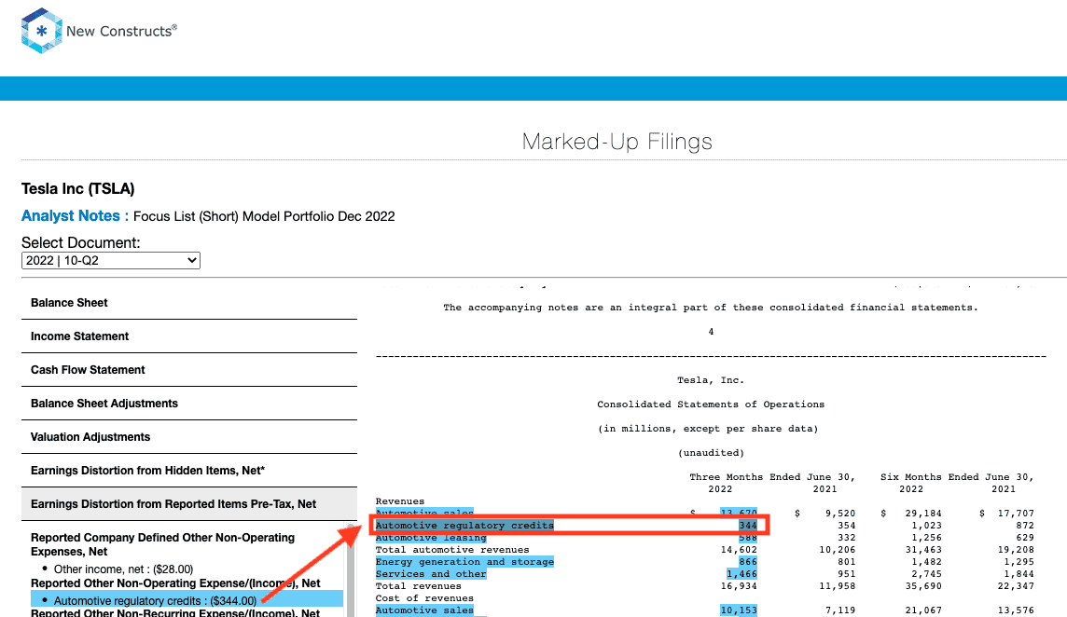Click total automotive revenues value 14,602

739,550
